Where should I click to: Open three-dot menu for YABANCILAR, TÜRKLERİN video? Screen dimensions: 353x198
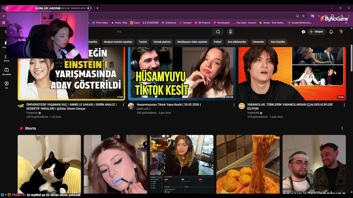(x=344, y=105)
